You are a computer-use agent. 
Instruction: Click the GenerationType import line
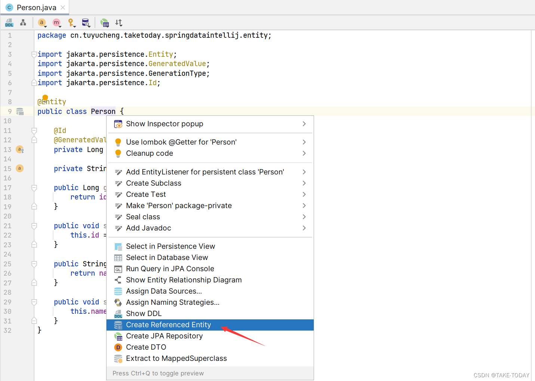(123, 73)
